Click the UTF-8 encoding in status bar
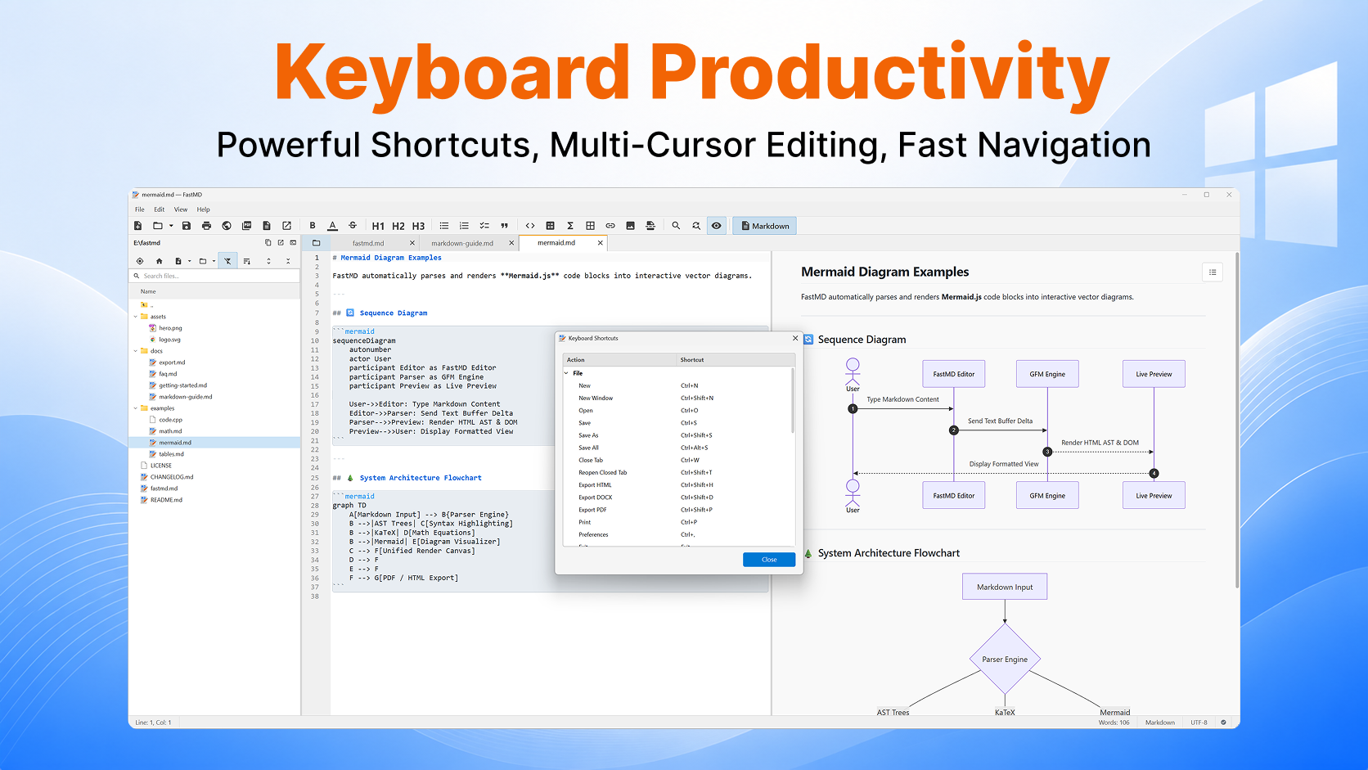The height and width of the screenshot is (770, 1368). tap(1199, 723)
